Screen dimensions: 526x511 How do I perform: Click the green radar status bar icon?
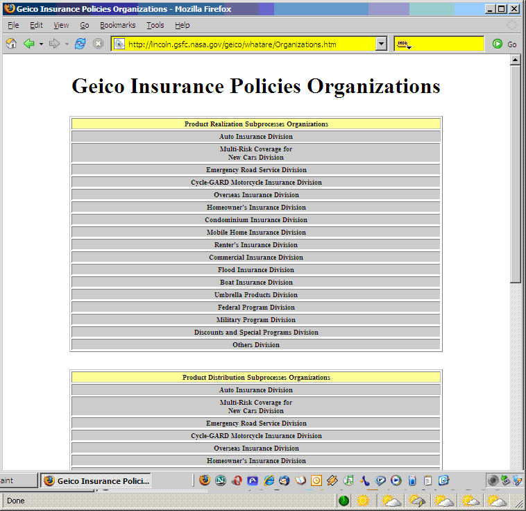coord(344,501)
